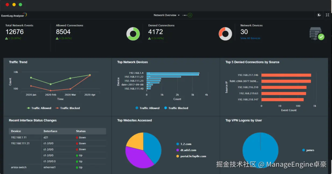Click the Status column header
The width and height of the screenshot is (332, 174).
(x=81, y=131)
